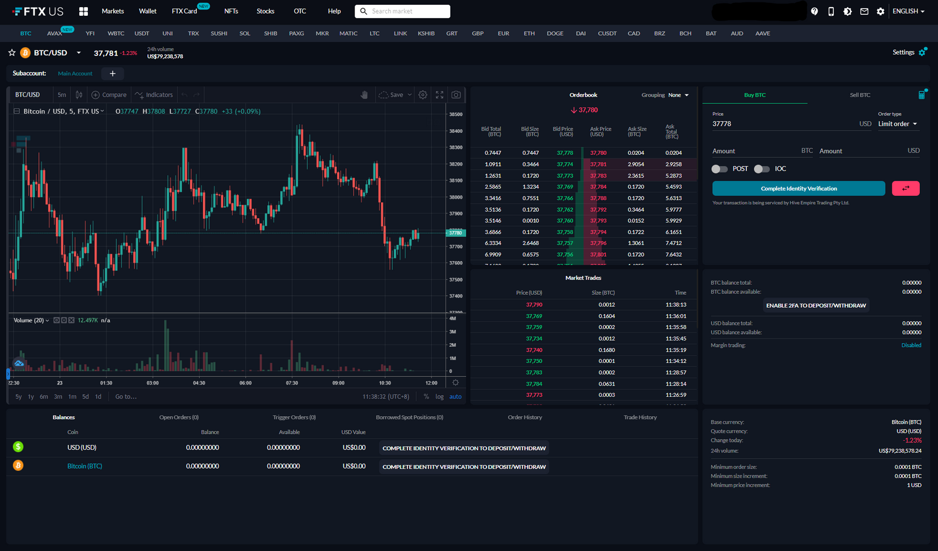This screenshot has width=938, height=551.
Task: Click the Bitcoin coin icon in balances
Action: [18, 465]
